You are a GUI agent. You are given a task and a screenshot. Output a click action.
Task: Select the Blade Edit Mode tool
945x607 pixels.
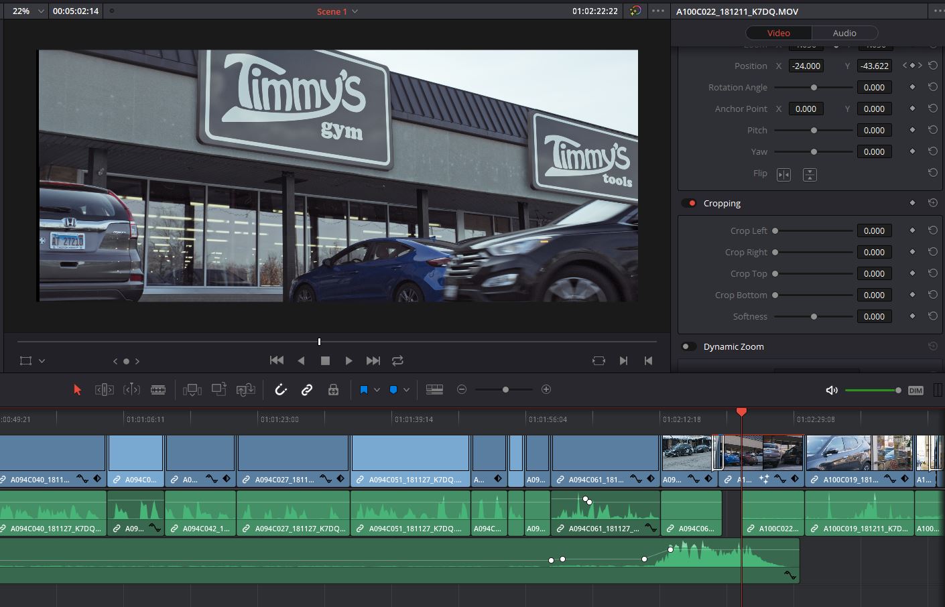click(158, 389)
